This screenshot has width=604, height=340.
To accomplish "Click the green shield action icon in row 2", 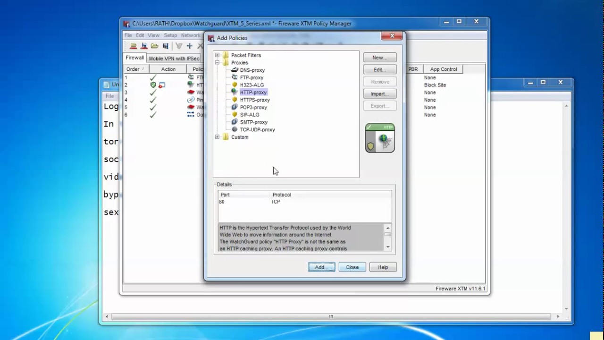I will coord(153,85).
